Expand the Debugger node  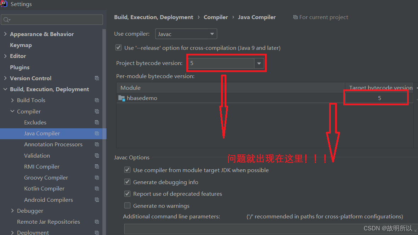click(x=12, y=211)
